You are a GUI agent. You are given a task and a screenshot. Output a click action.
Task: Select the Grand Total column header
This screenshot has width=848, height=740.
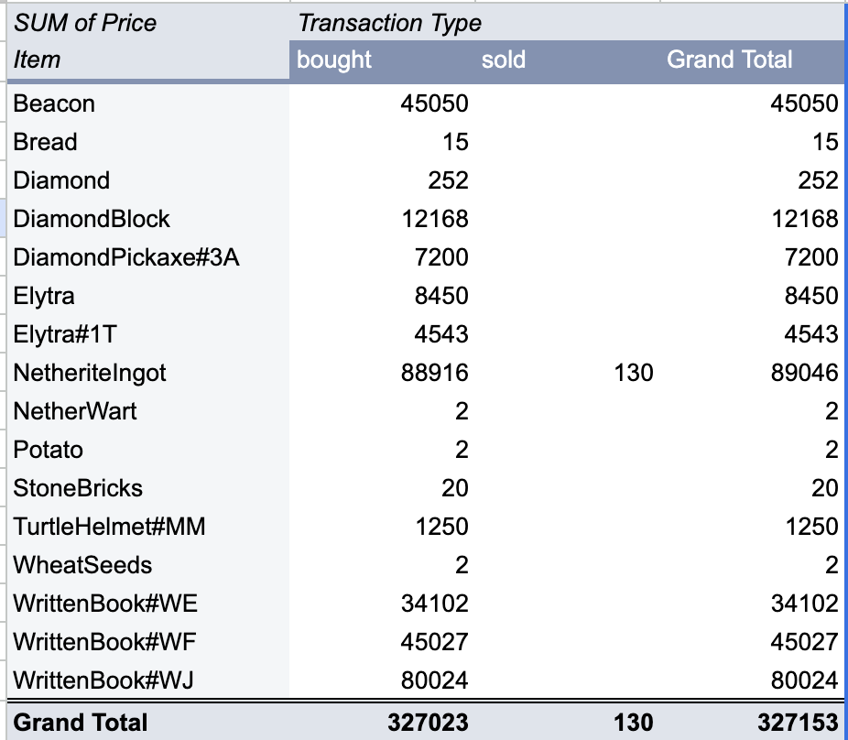point(729,60)
